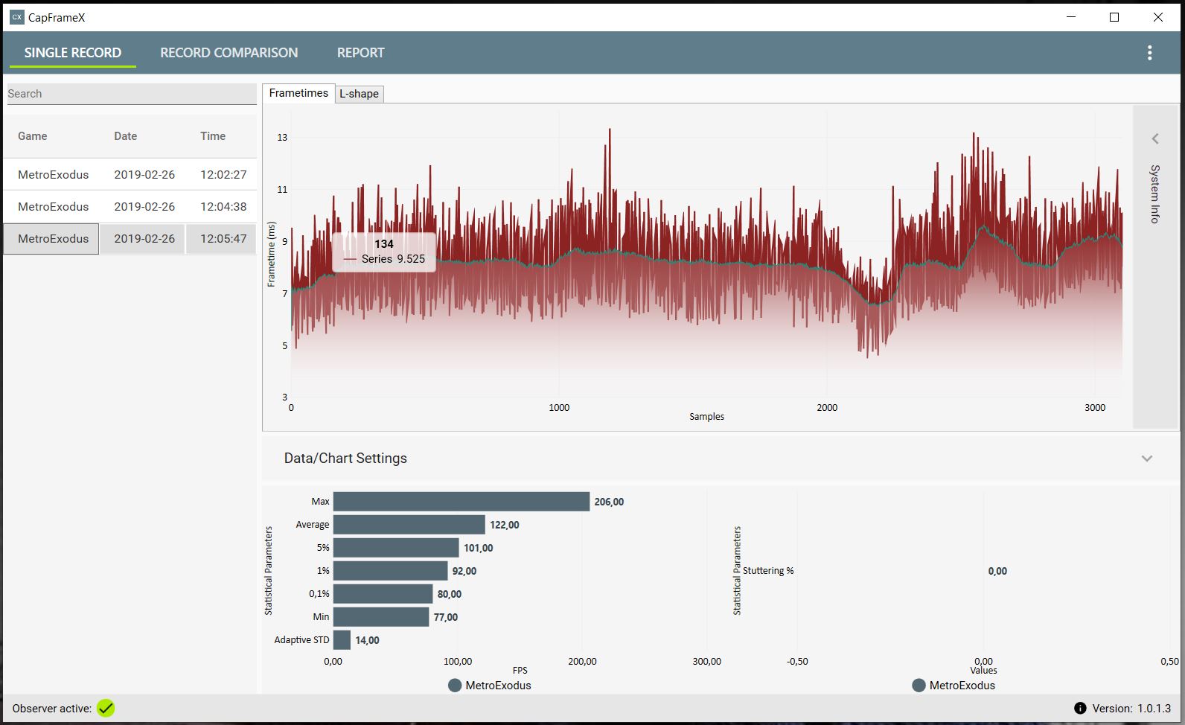
Task: Click the Average 122,00 bar
Action: [409, 525]
